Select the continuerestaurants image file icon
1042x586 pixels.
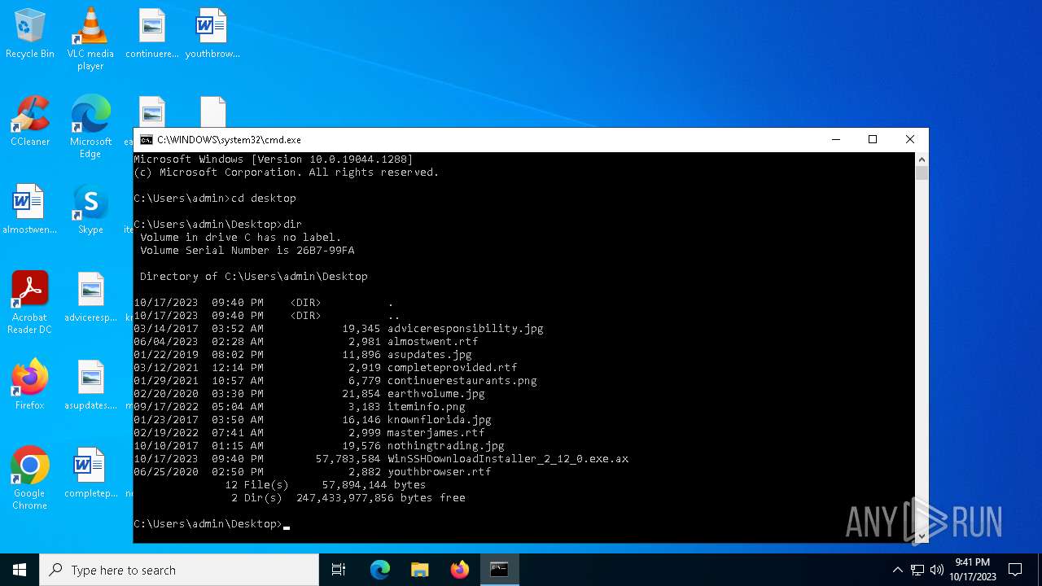152,33
